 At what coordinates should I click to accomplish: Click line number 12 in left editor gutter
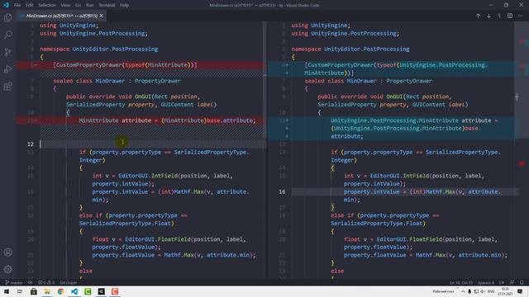tap(31, 144)
